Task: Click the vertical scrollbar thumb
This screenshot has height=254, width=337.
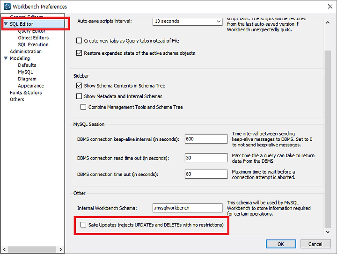Action: [x=328, y=139]
